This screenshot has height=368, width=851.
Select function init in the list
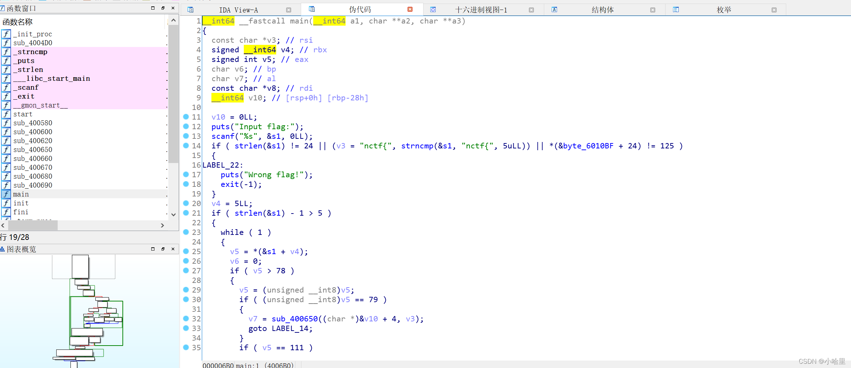[21, 203]
